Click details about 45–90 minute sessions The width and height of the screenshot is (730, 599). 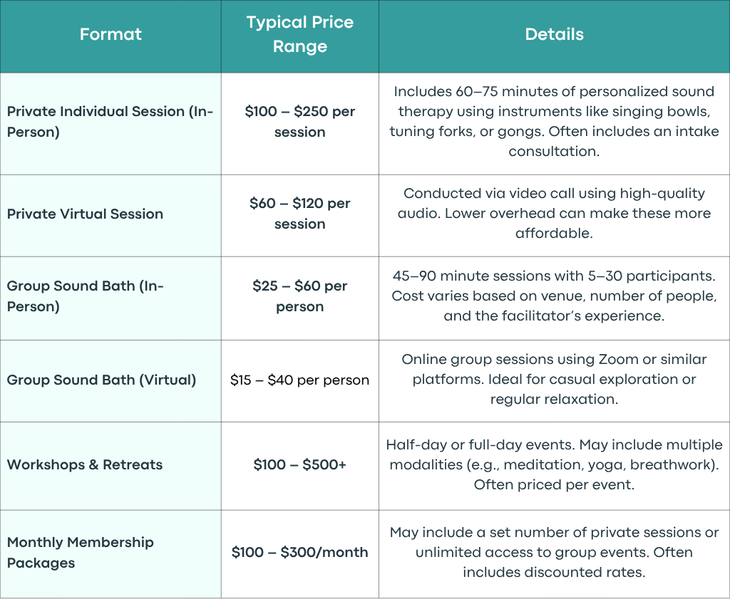tap(554, 296)
